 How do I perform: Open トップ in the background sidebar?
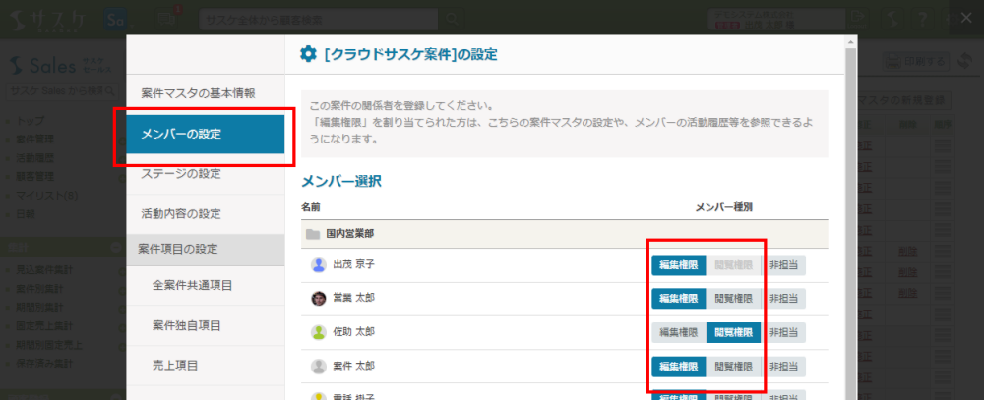coord(31,120)
